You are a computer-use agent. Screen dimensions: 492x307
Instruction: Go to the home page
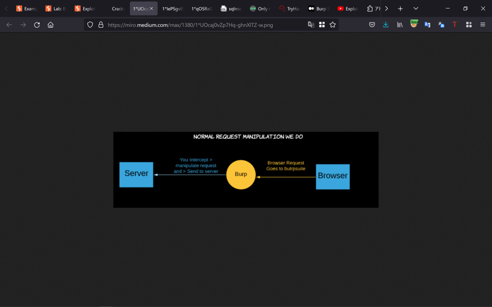point(50,25)
